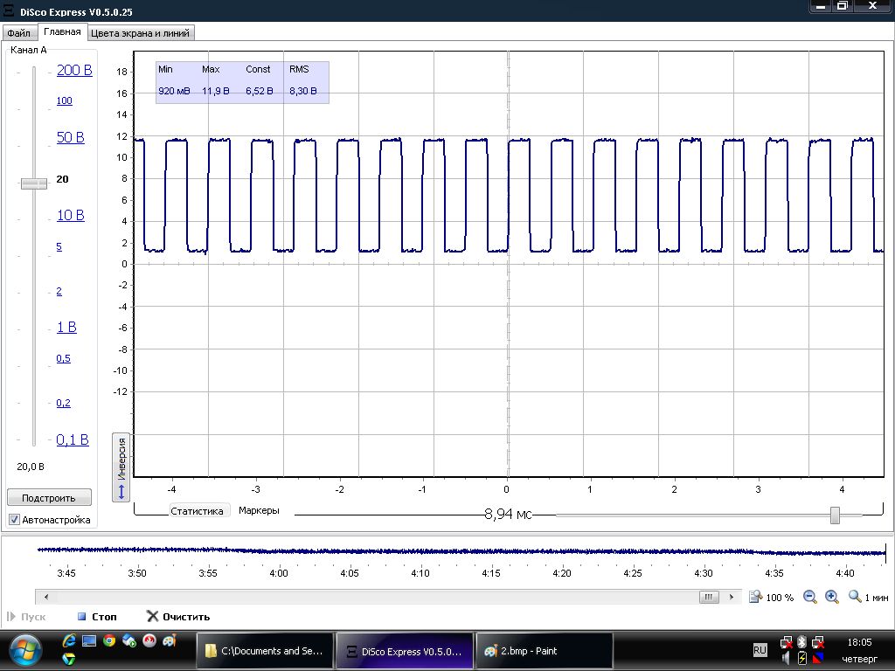Image resolution: width=895 pixels, height=671 pixels.
Task: Click the Очистить button
Action: click(178, 617)
